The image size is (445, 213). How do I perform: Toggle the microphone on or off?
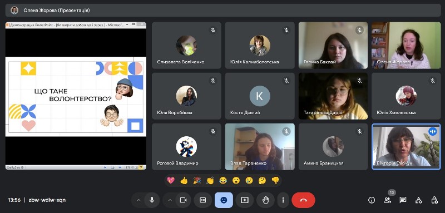152,200
